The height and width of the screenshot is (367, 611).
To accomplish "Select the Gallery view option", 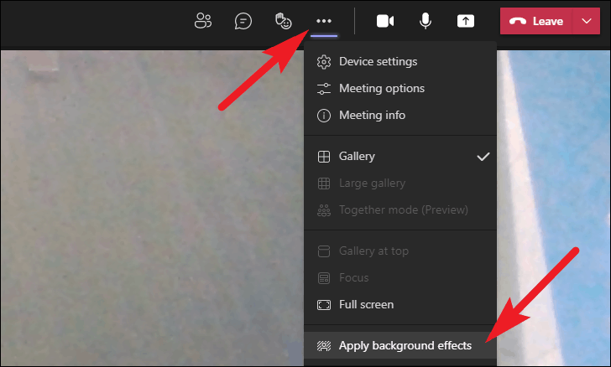I will pyautogui.click(x=400, y=157).
